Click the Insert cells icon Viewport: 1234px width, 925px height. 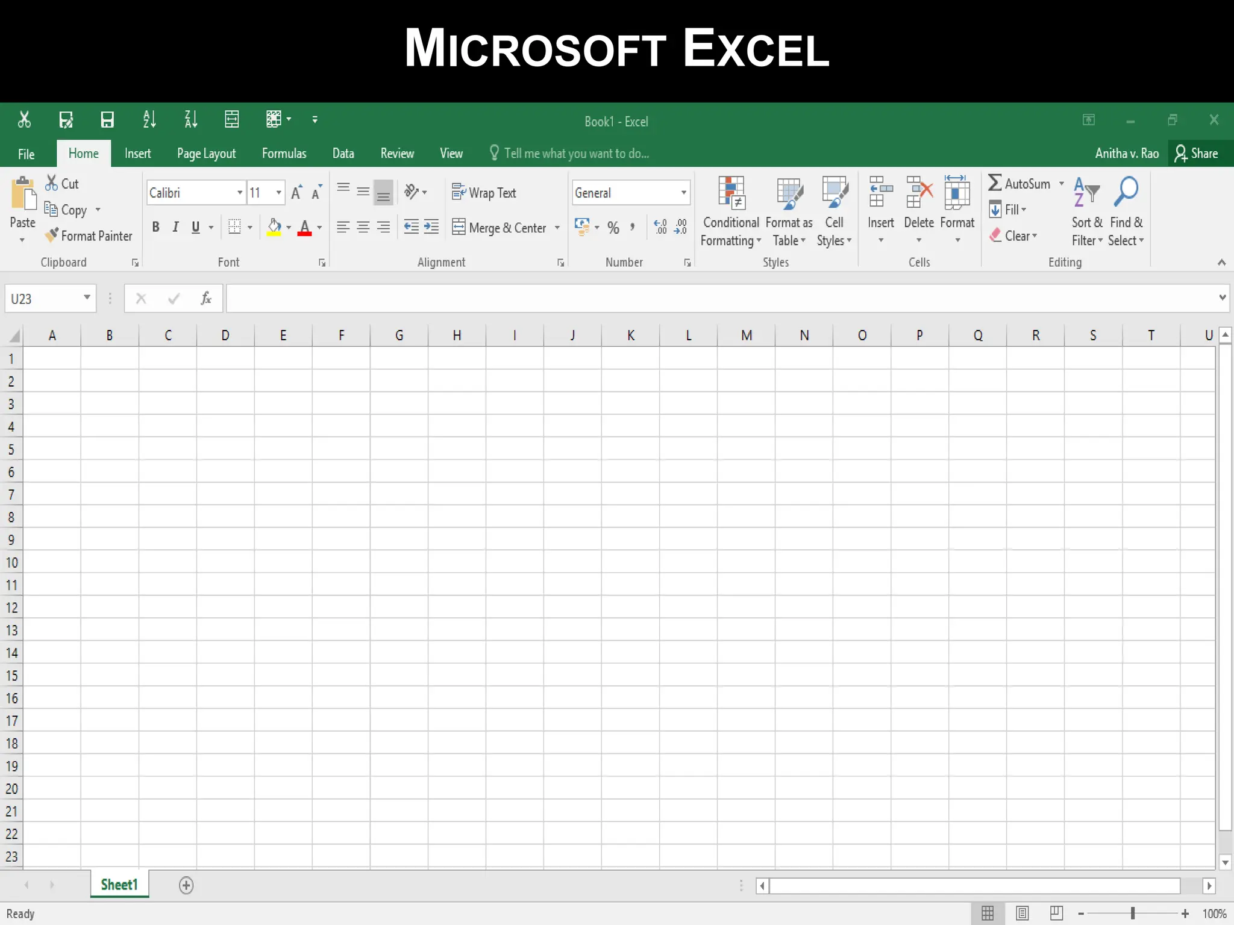[880, 193]
